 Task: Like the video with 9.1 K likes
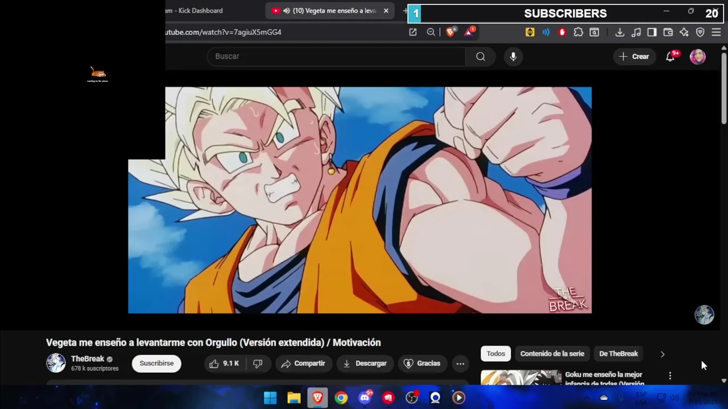tap(224, 364)
